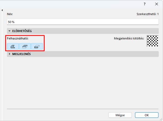
Task: Click the separator line above the buttons
Action: (83, 109)
